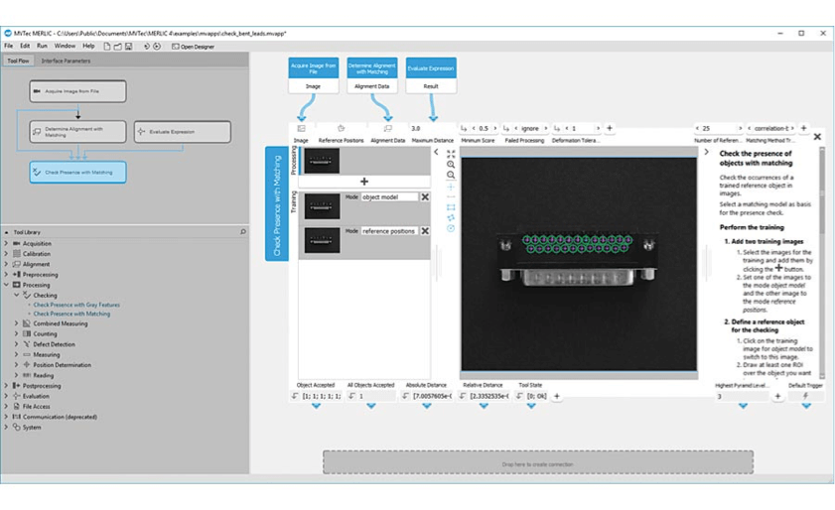The width and height of the screenshot is (835, 510).
Task: Click the Save disk icon in the toolbar
Action: pyautogui.click(x=128, y=47)
